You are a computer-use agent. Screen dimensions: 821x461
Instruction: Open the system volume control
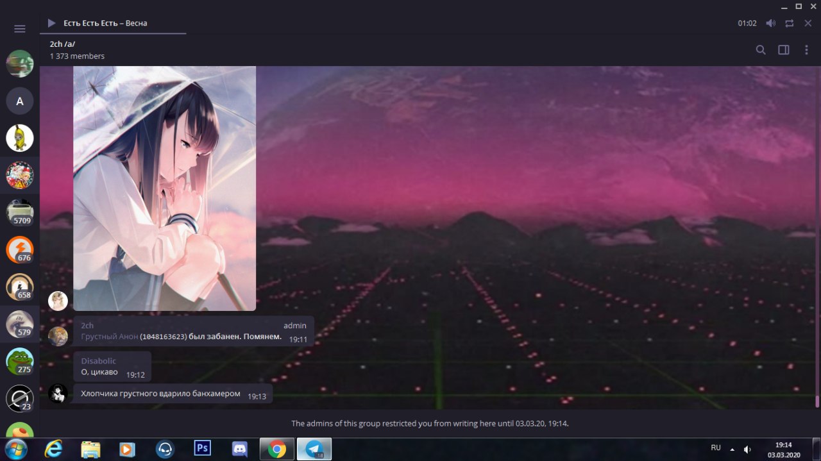[747, 449]
